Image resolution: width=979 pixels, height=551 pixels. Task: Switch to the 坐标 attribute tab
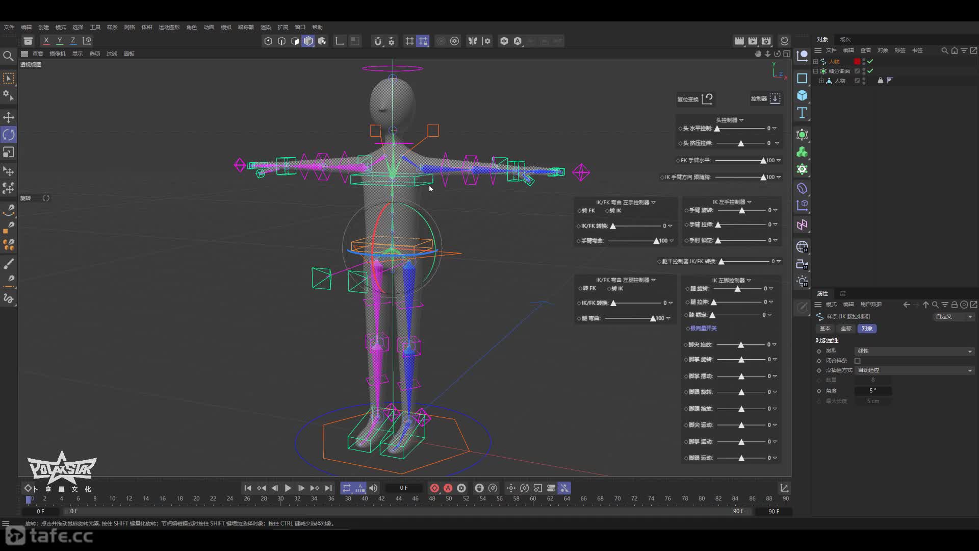[846, 329]
